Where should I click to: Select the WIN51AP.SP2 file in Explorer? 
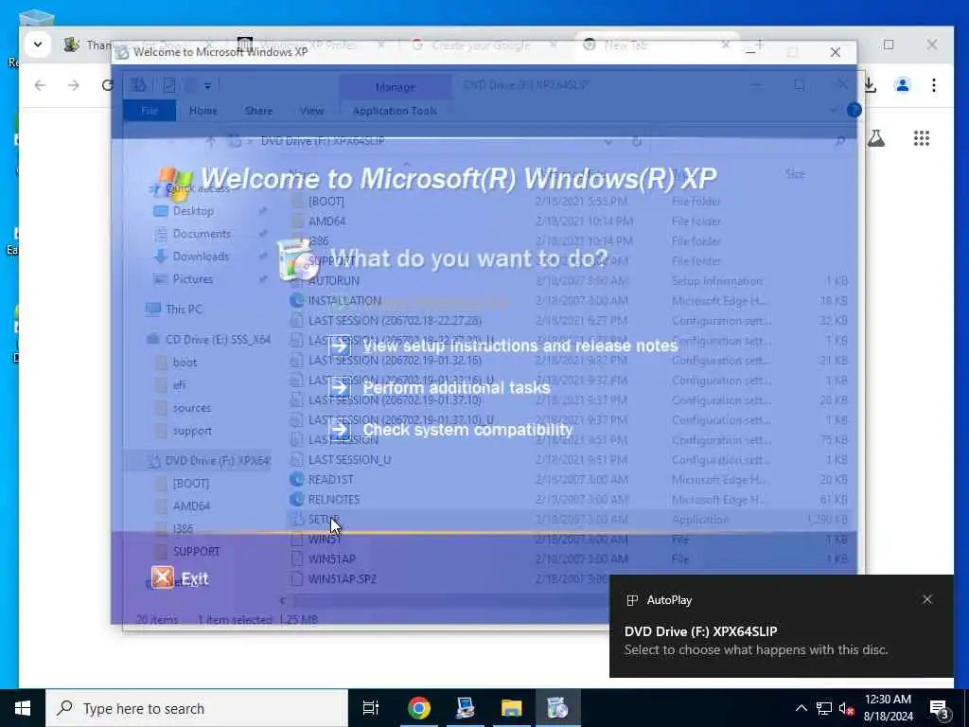(x=342, y=579)
